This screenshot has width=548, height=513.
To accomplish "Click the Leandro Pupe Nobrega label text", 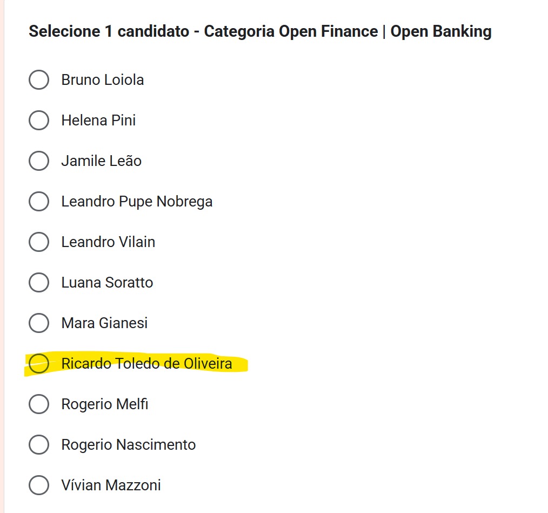I will (137, 201).
